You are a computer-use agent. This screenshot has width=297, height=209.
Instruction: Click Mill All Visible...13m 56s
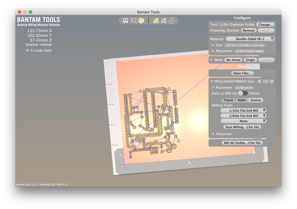tap(242, 143)
